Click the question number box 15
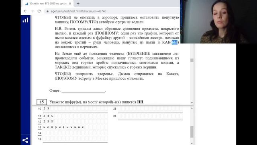This screenshot has height=145, width=257. (x=42, y=102)
